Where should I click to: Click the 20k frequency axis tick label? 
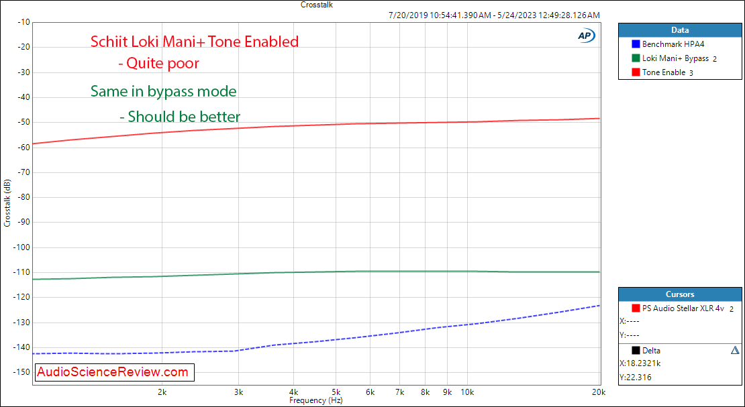pyautogui.click(x=598, y=392)
